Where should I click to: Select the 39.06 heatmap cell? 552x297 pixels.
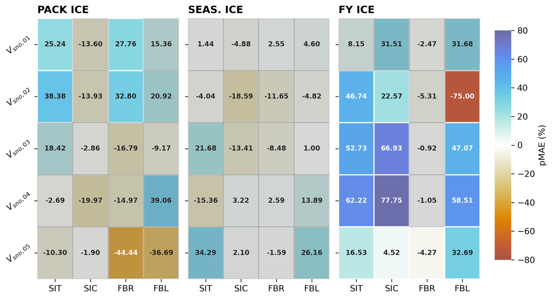(161, 200)
